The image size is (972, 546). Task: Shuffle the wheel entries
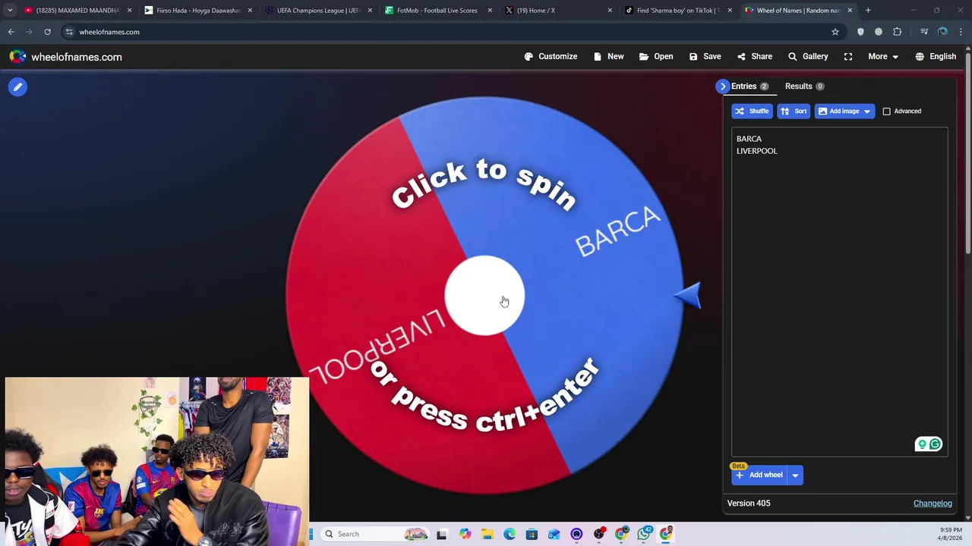[752, 111]
